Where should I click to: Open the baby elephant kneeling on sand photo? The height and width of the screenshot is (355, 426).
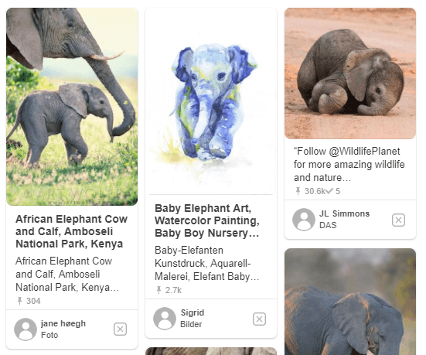350,73
